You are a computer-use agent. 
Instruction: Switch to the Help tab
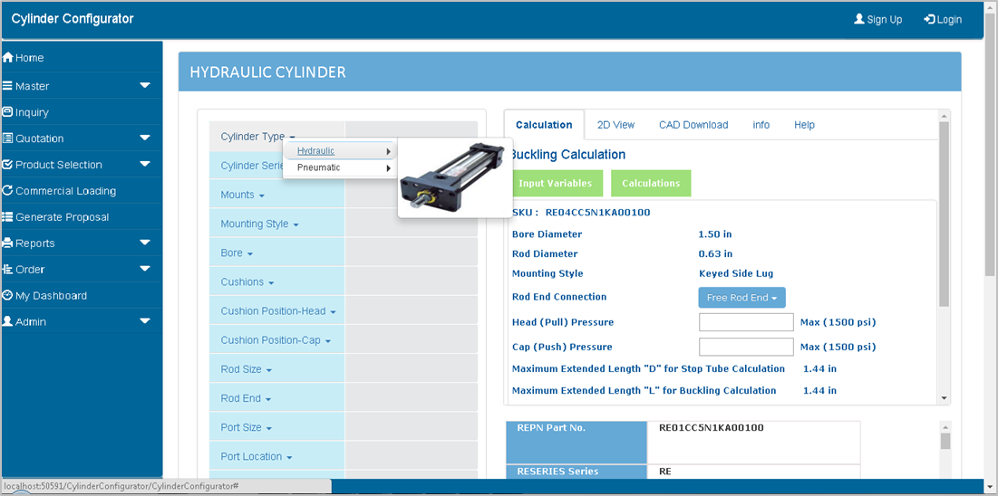804,125
